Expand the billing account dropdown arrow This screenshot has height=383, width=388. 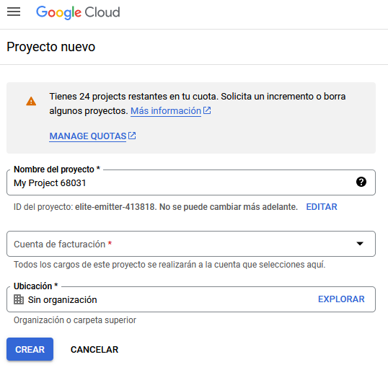pyautogui.click(x=360, y=244)
